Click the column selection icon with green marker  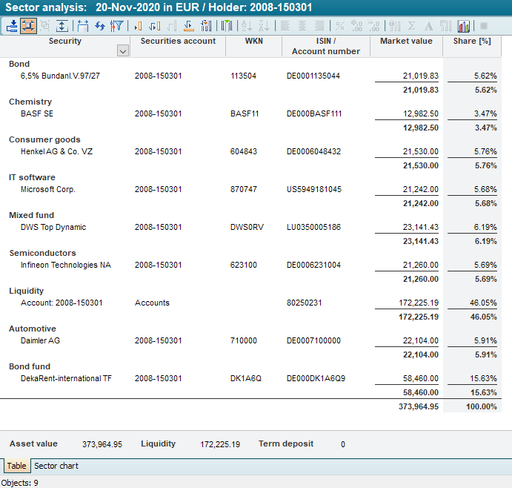[x=227, y=26]
